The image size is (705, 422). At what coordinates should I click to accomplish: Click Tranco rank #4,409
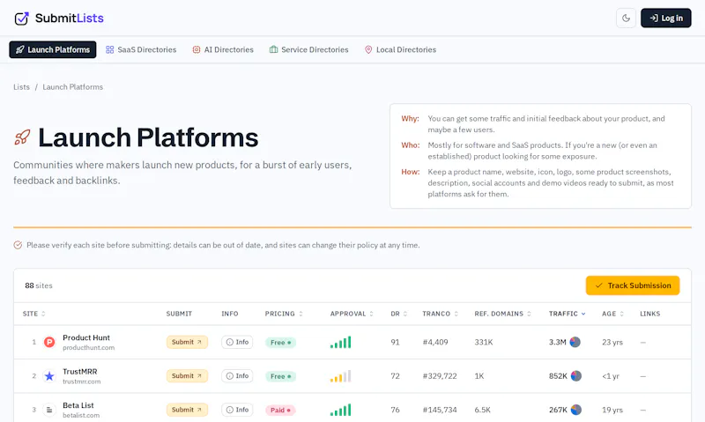(x=435, y=342)
